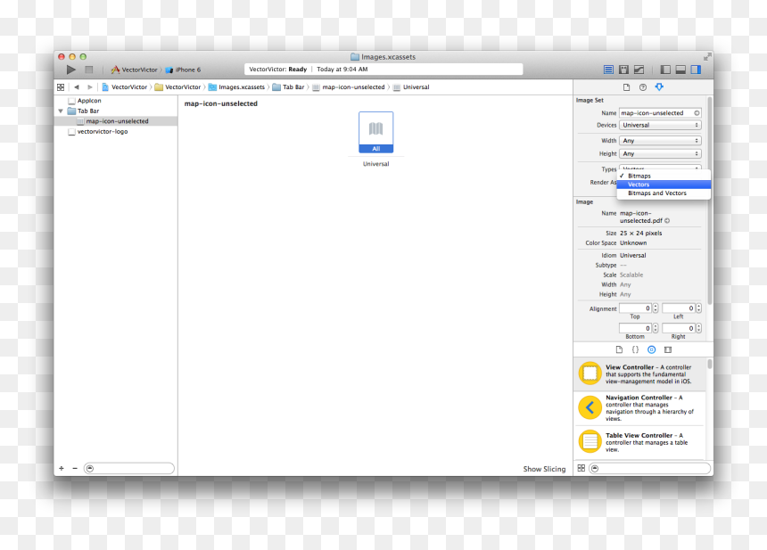The image size is (767, 550).
Task: Go back in editor history
Action: (x=77, y=87)
